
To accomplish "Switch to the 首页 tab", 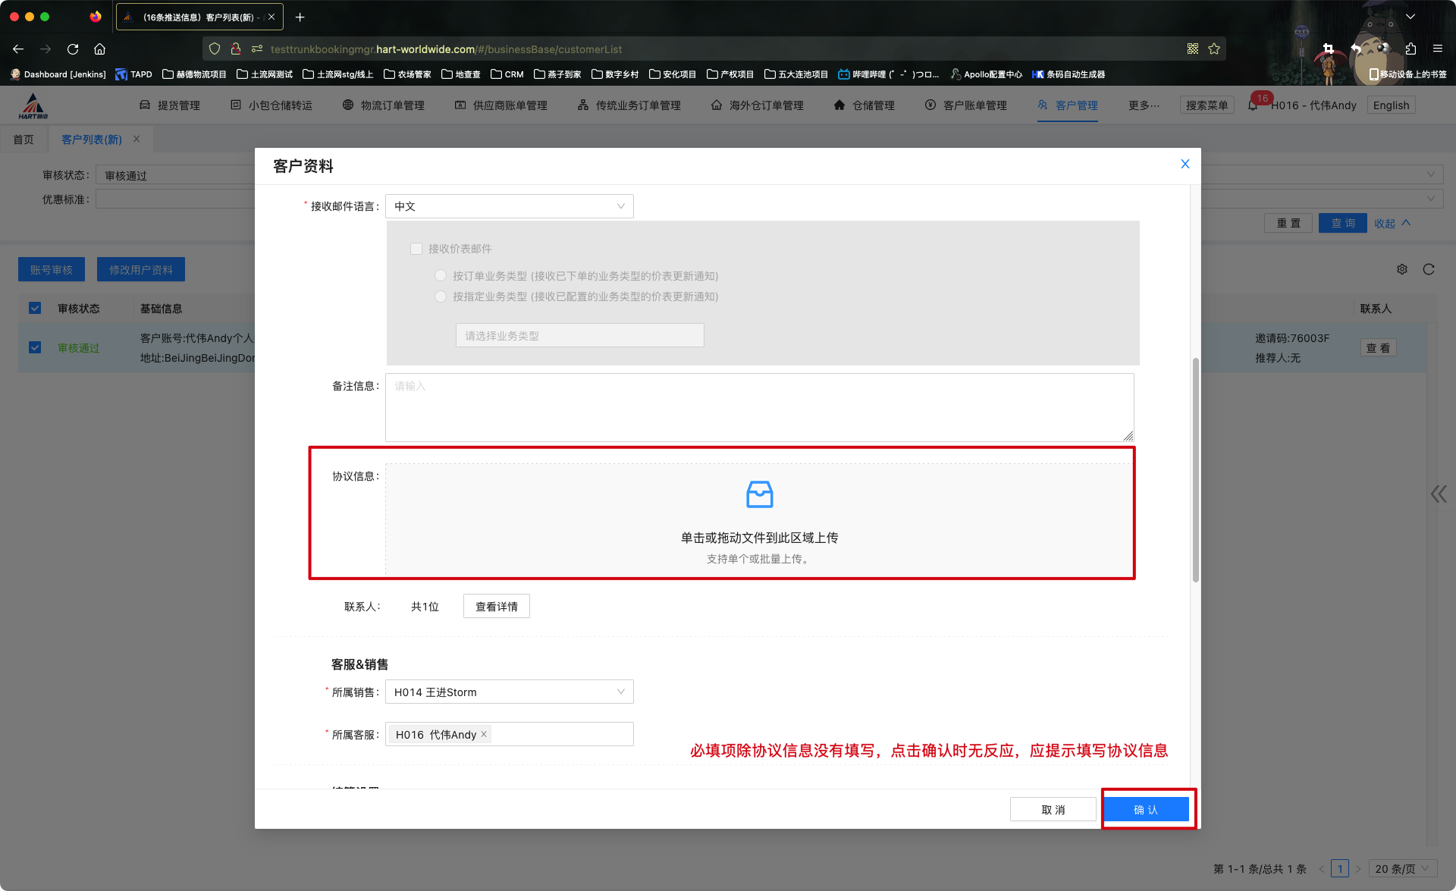I will click(24, 140).
